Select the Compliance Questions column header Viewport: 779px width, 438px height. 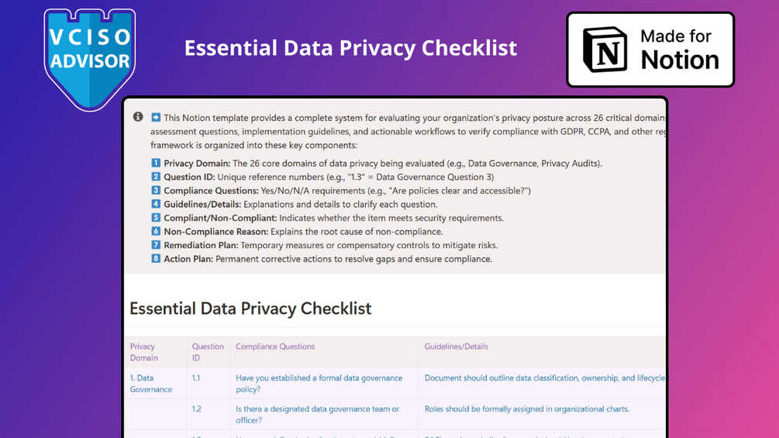(x=275, y=347)
